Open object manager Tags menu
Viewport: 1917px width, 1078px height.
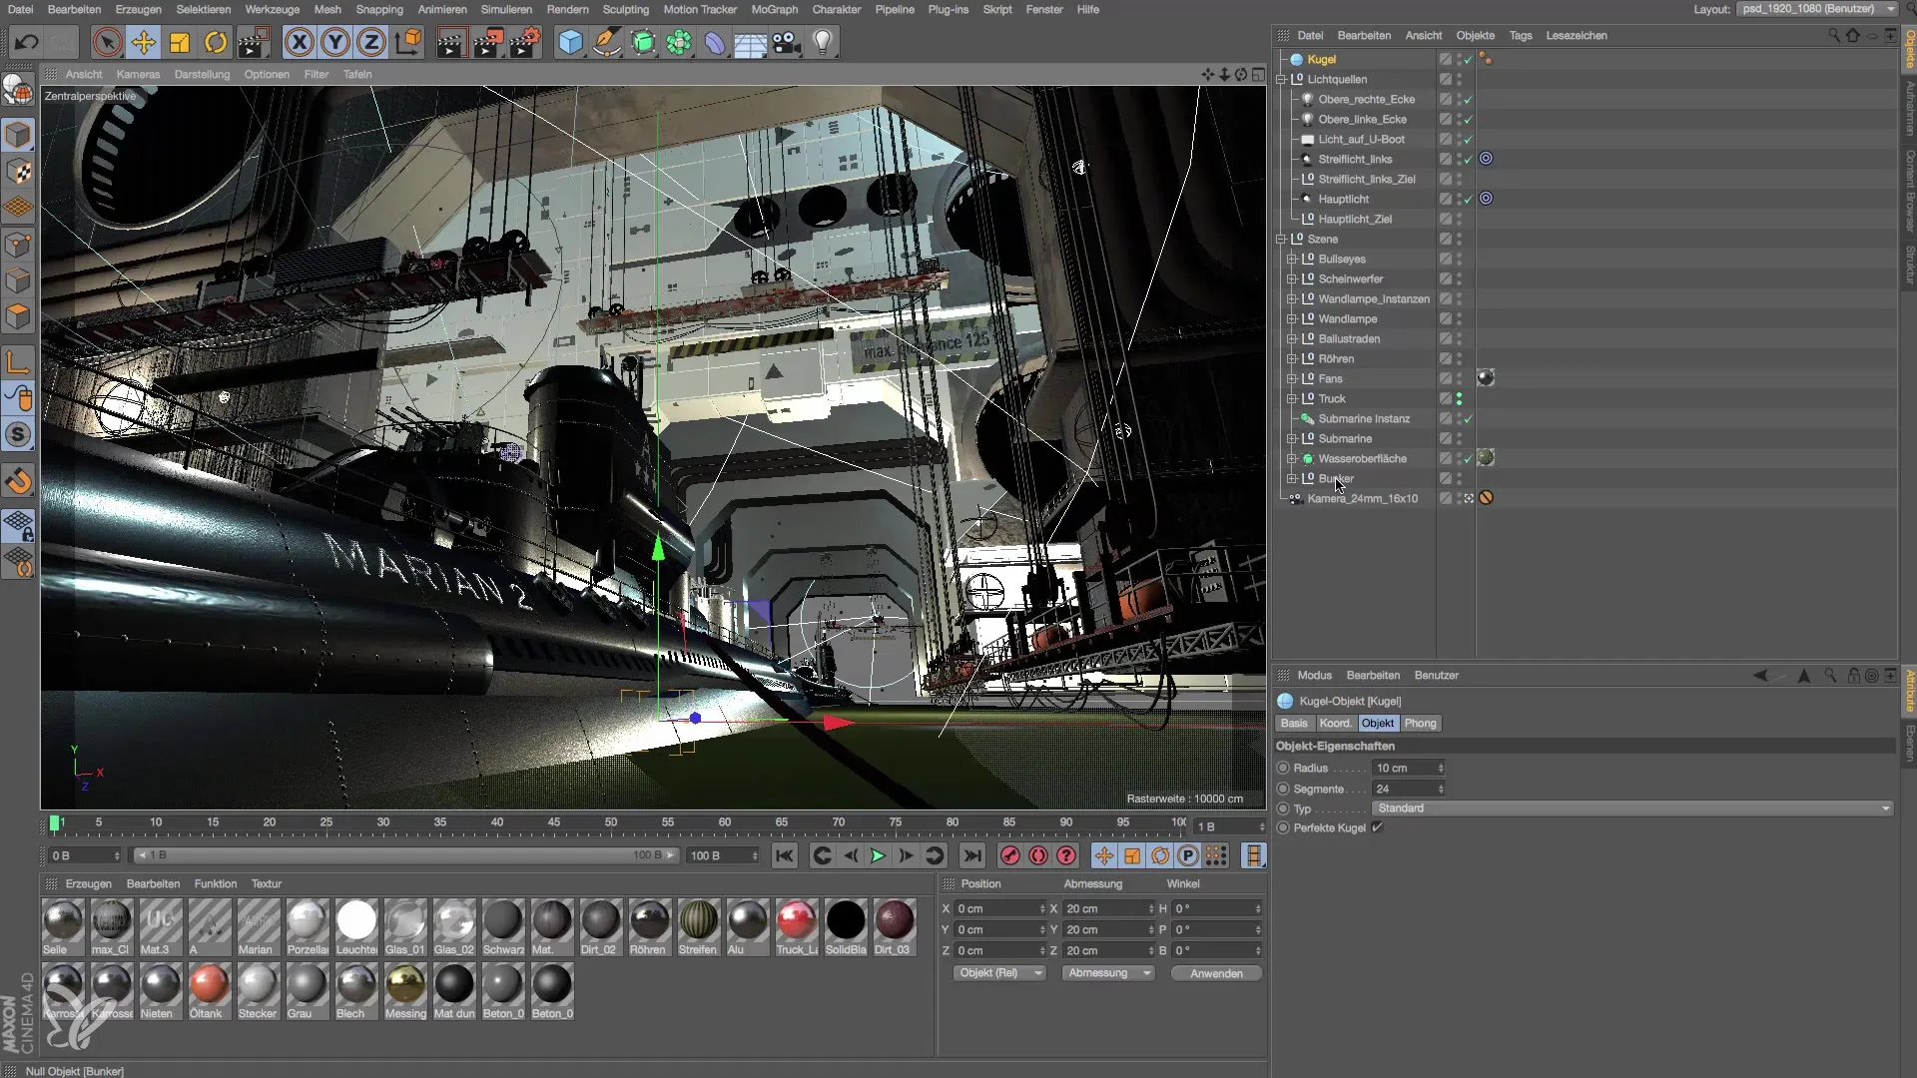1520,35
